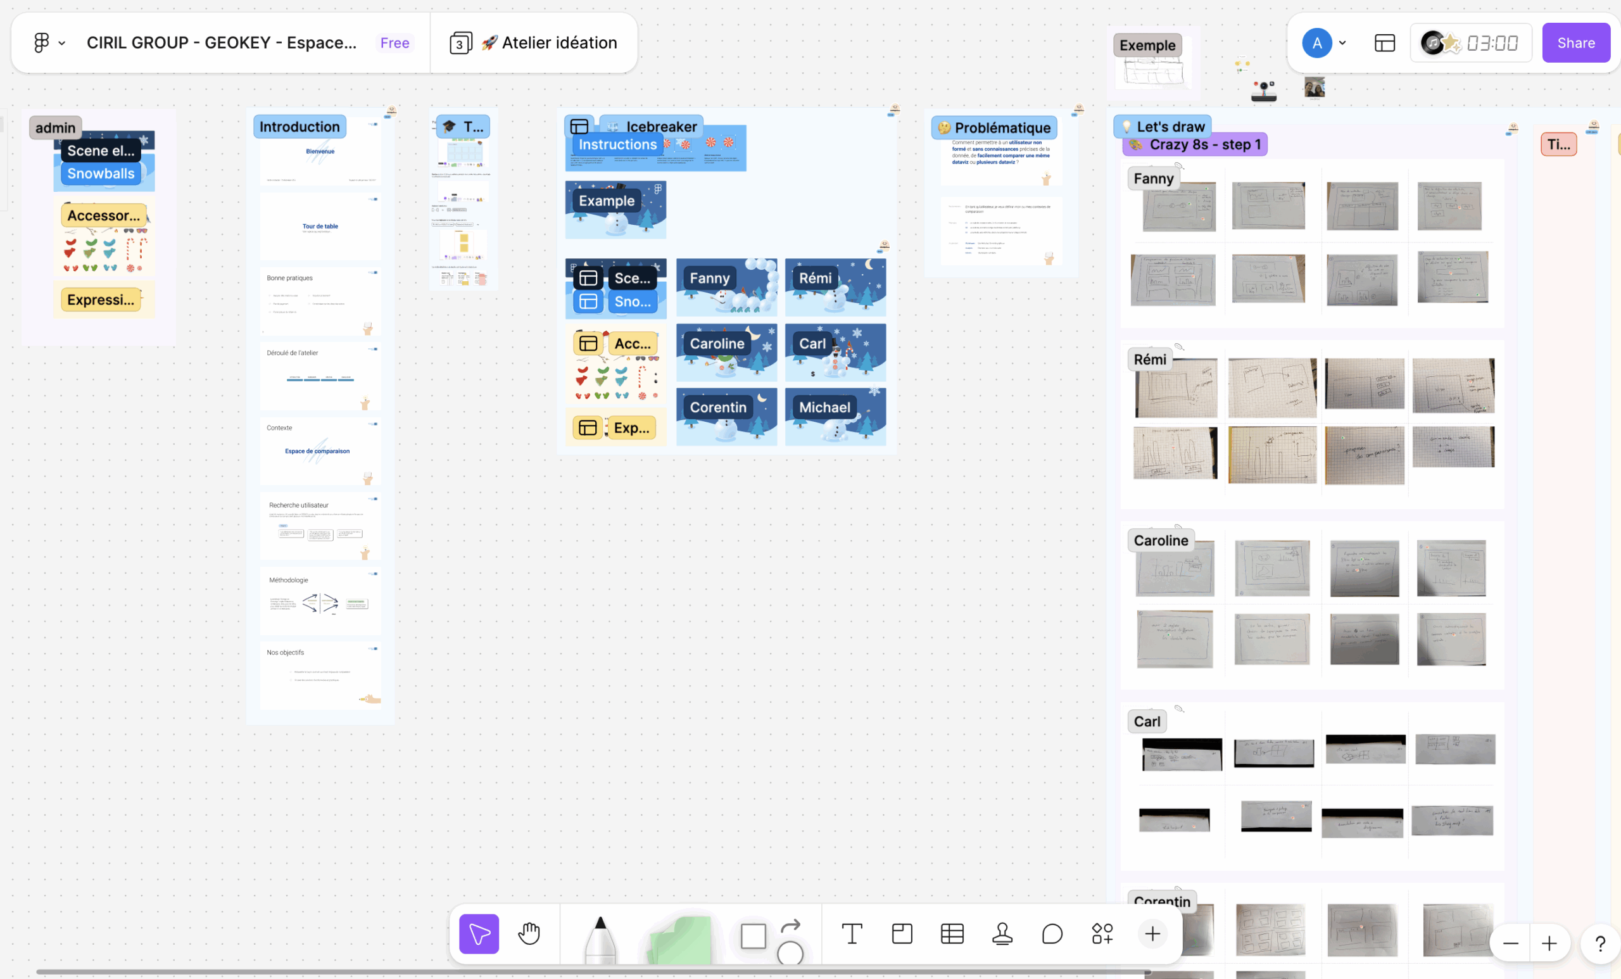Select the green sticky note
Screen dimensions: 1621x979
[681, 941]
